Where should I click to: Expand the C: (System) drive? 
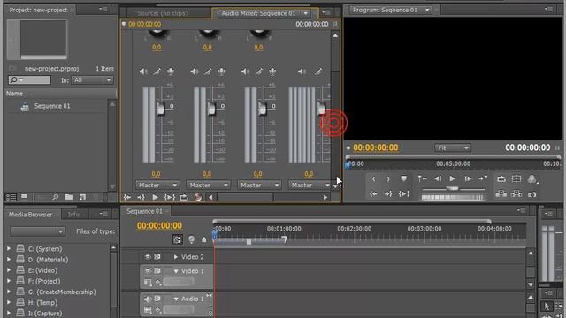pyautogui.click(x=9, y=248)
